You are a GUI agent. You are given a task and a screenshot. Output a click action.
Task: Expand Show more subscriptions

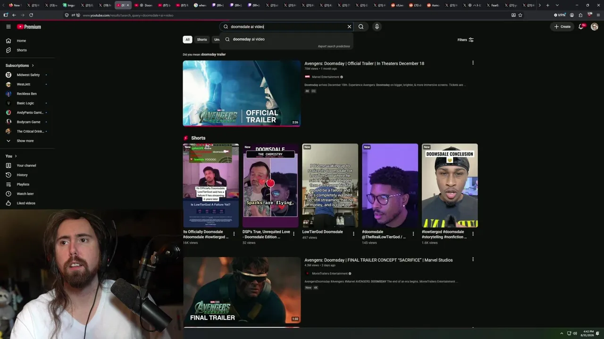[x=27, y=141]
